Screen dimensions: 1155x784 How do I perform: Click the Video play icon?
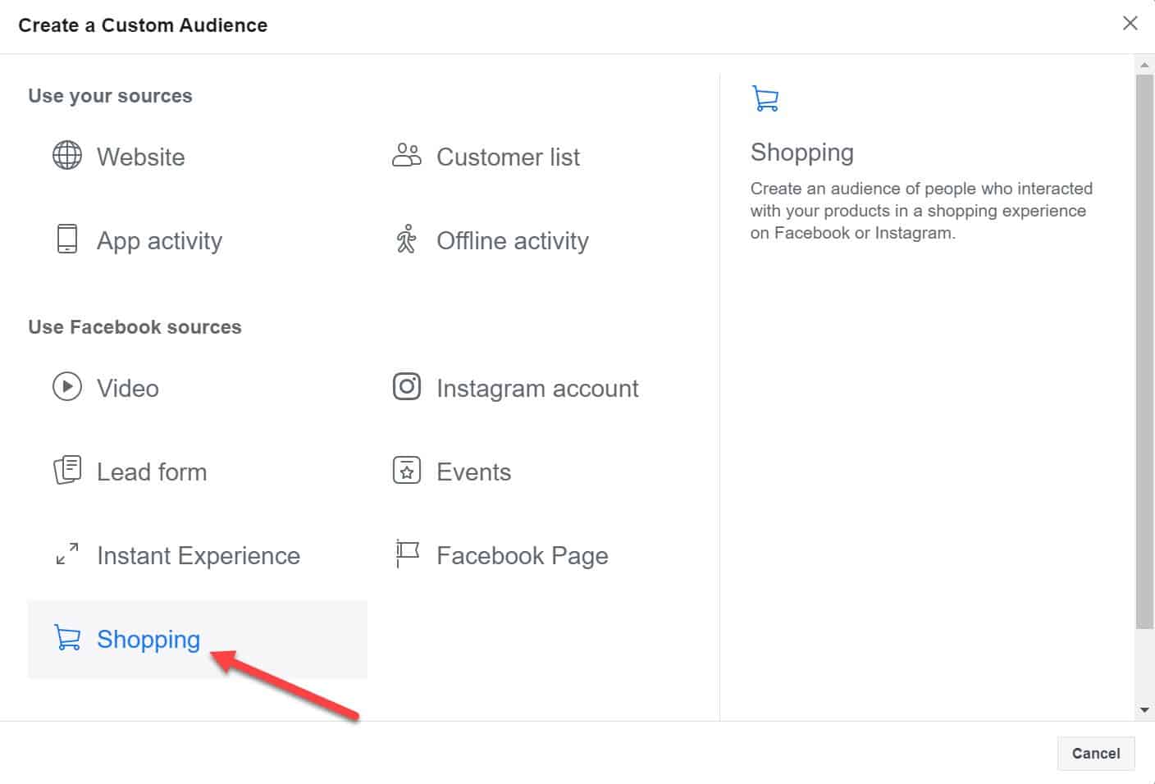coord(67,386)
